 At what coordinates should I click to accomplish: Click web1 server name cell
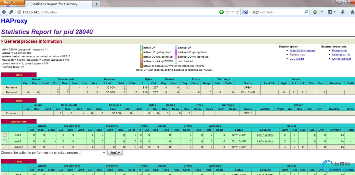tap(18, 135)
